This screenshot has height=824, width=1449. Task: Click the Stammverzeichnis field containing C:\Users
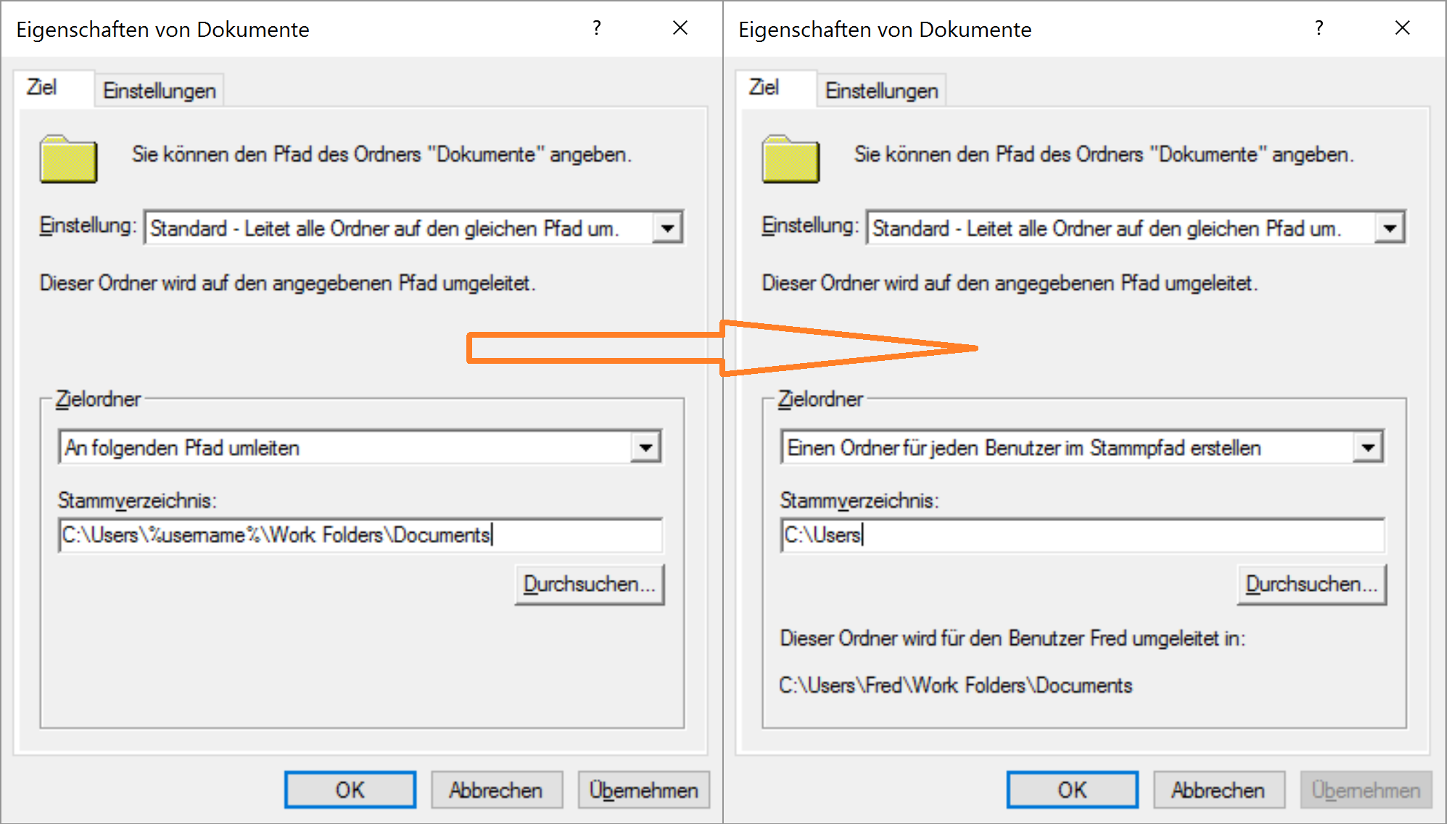click(1083, 535)
